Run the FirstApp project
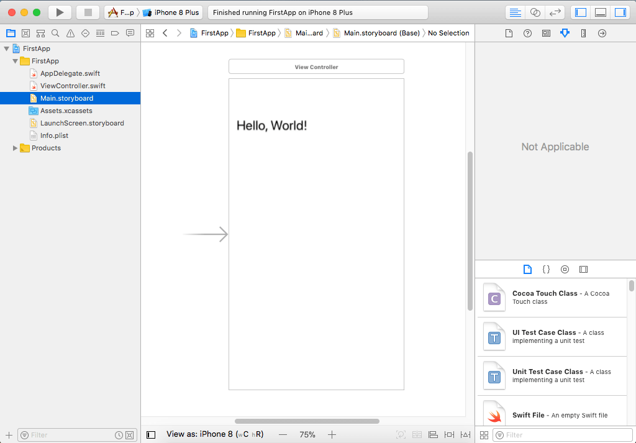636x443 pixels. [x=58, y=12]
